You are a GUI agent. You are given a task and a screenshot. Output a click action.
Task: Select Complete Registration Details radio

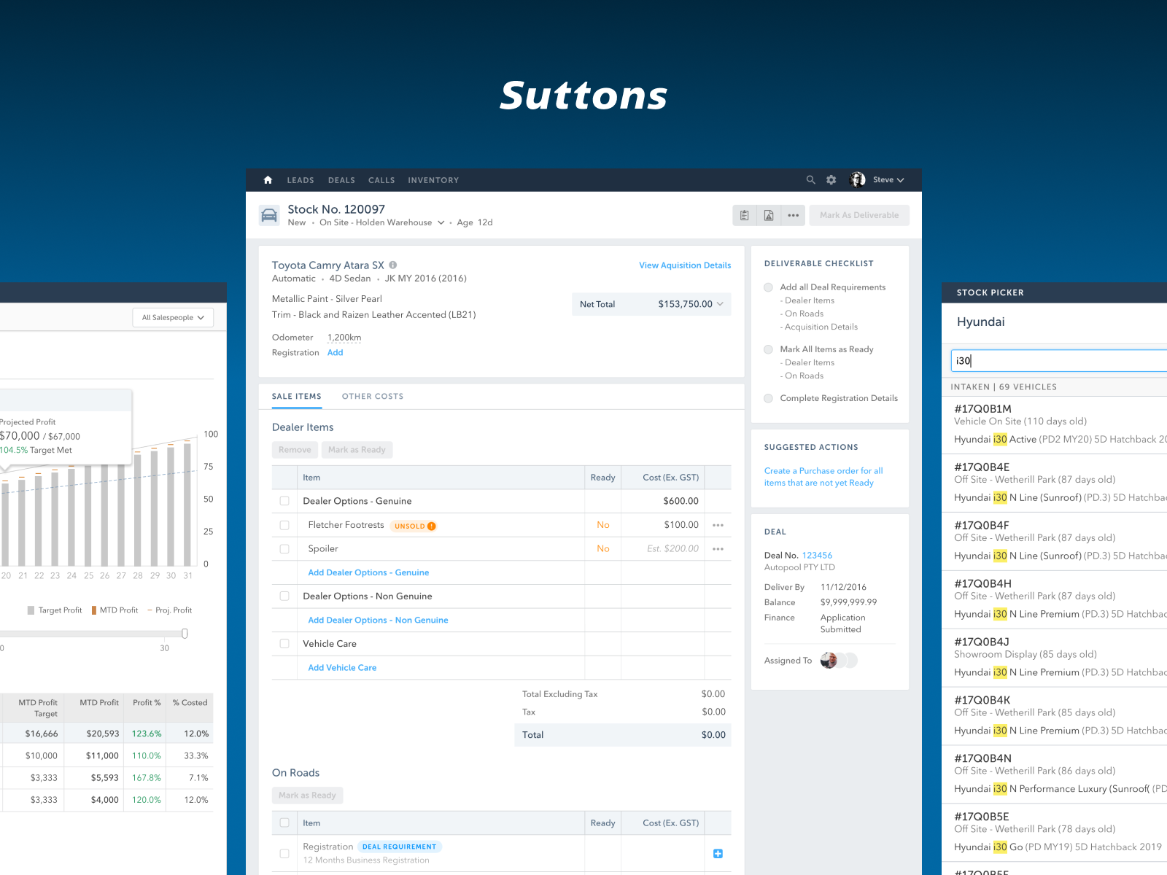pyautogui.click(x=768, y=398)
